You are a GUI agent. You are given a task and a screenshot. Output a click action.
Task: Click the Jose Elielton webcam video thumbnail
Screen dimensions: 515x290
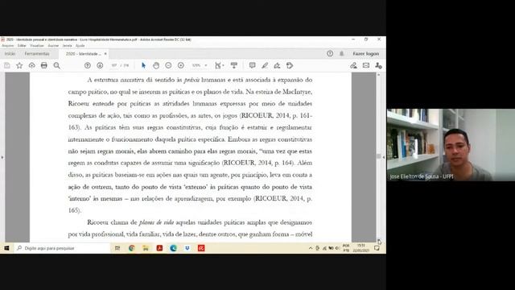(451, 145)
